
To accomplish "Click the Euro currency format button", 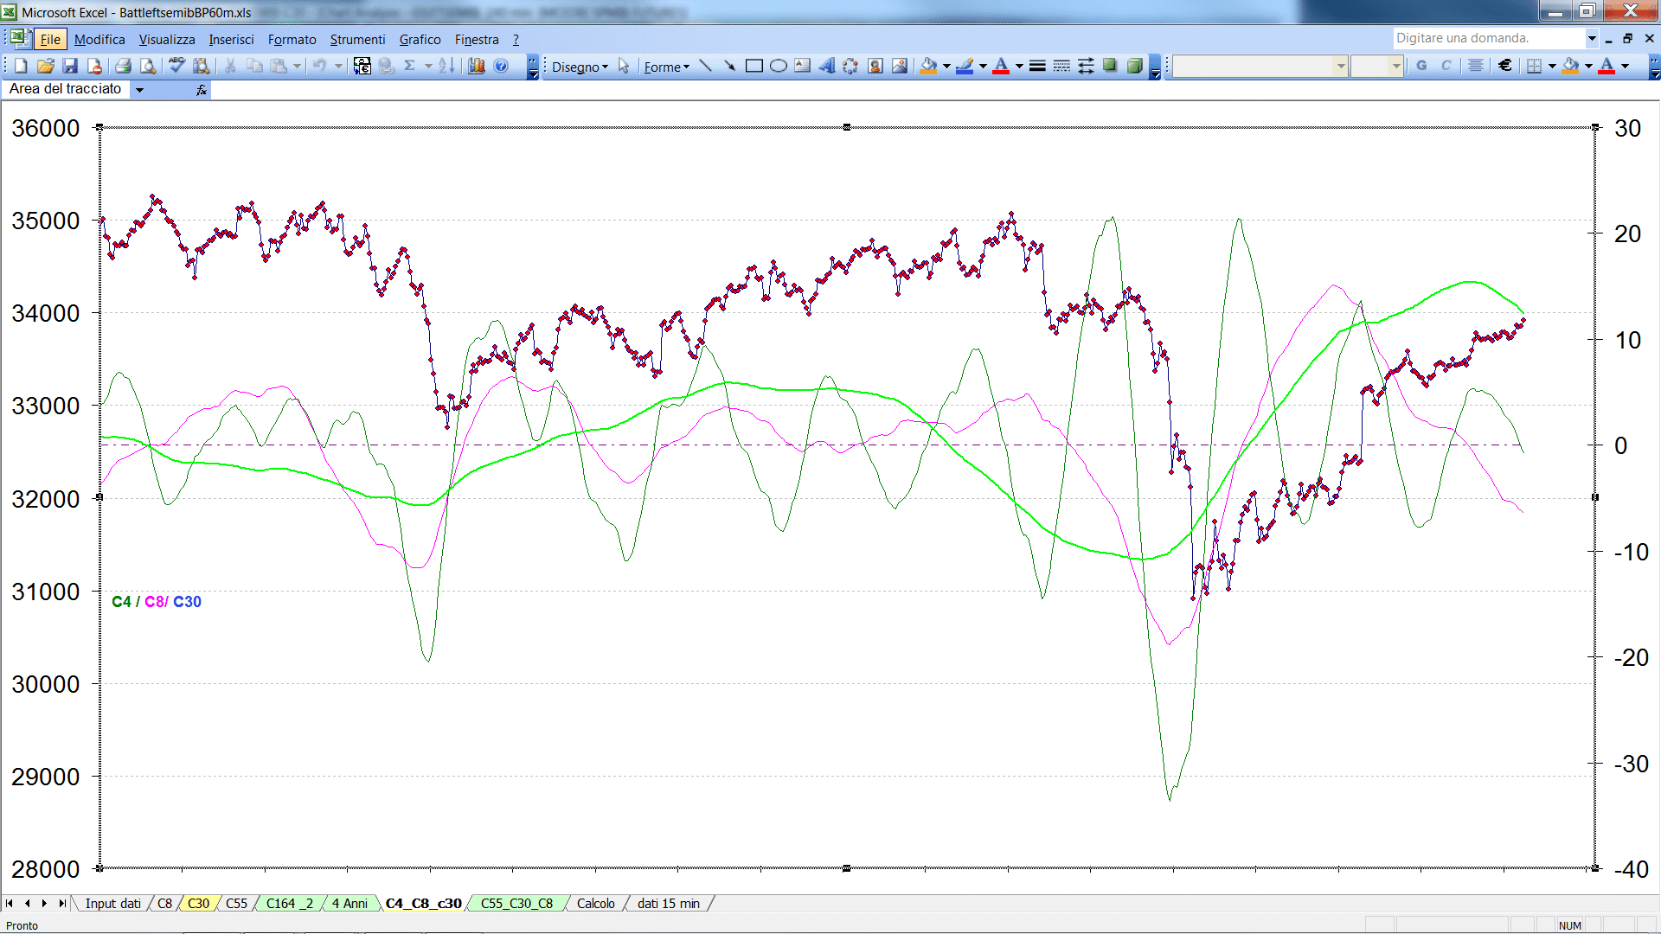I will tap(1505, 66).
